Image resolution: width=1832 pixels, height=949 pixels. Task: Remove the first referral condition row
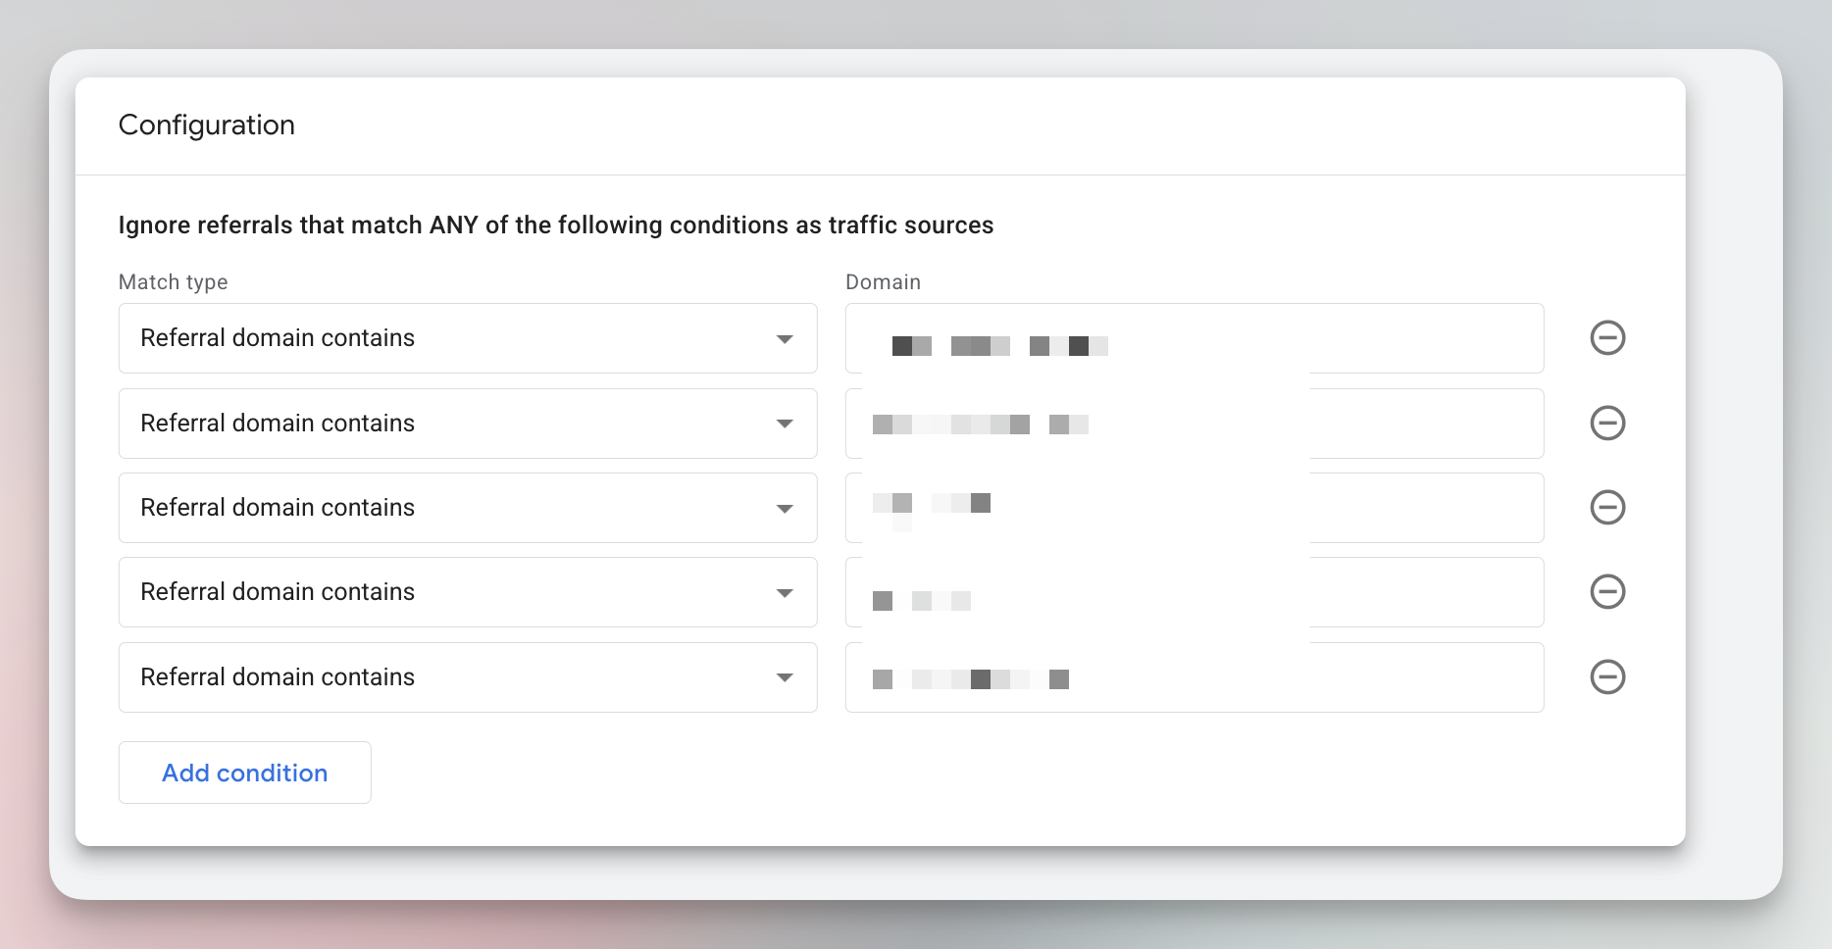1607,338
